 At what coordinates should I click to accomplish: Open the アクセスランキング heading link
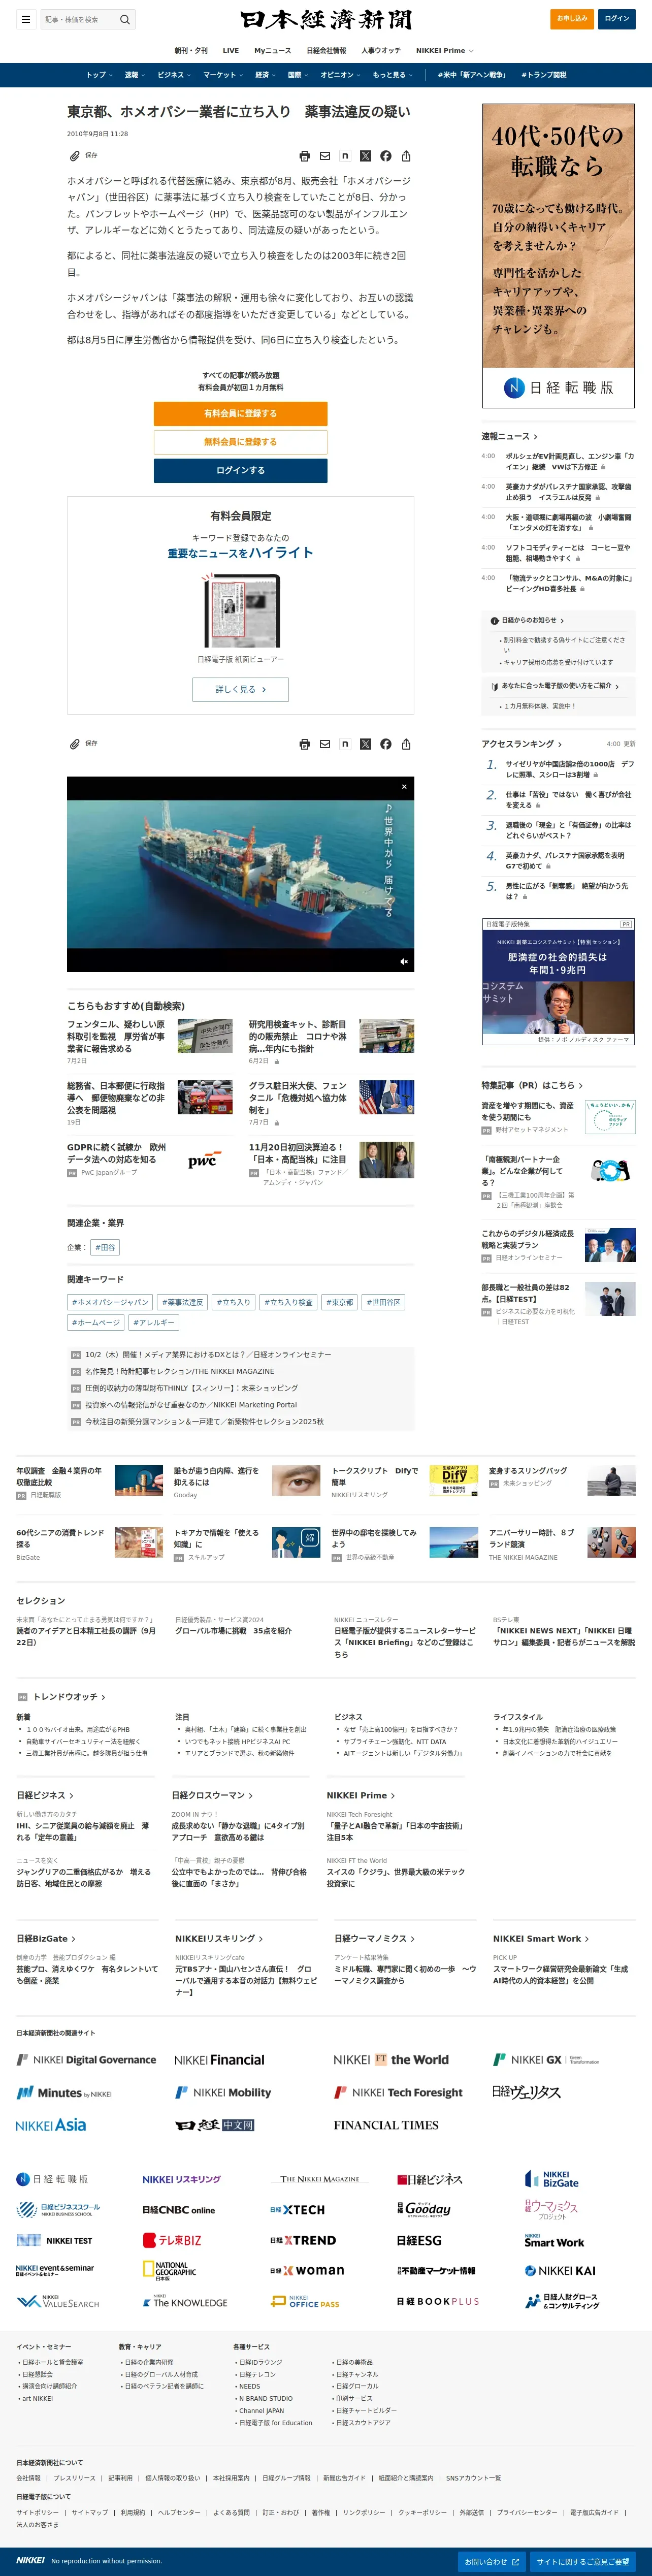click(x=521, y=744)
